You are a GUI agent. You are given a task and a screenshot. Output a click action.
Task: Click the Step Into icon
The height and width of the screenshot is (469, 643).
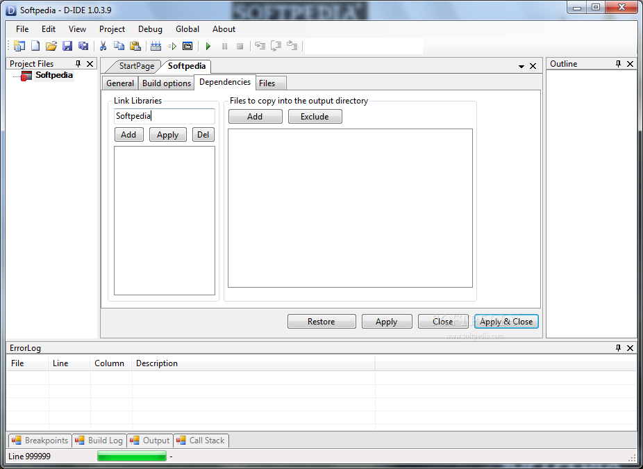(260, 46)
